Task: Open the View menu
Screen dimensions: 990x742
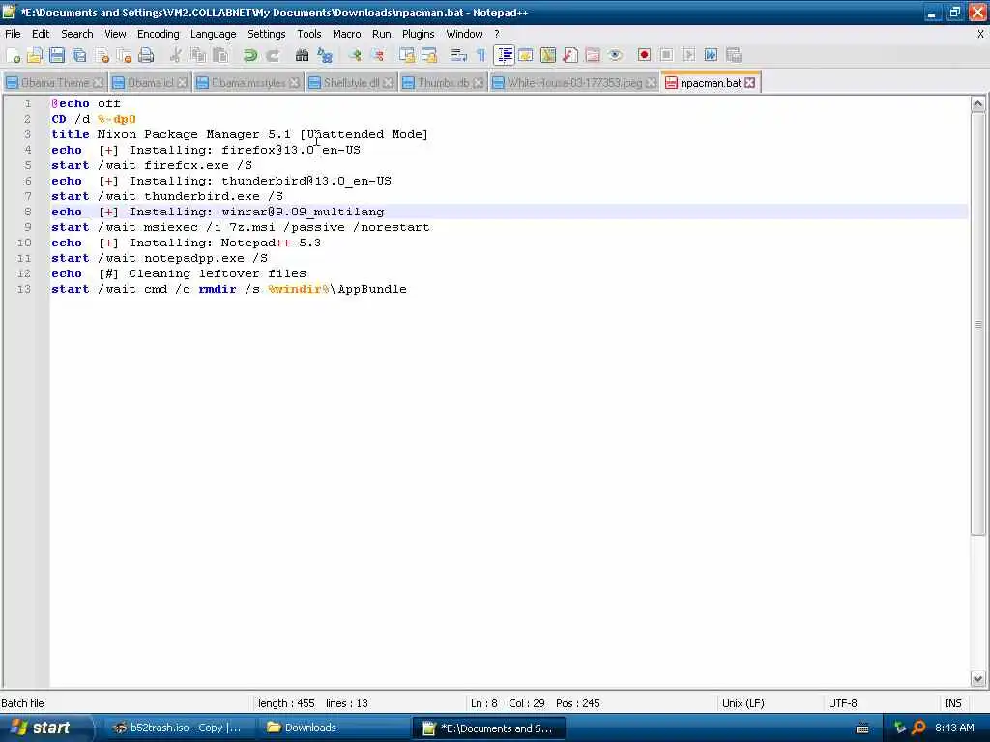Action: click(115, 34)
